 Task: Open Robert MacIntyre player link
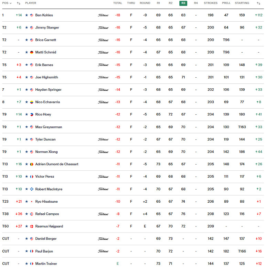(49, 189)
